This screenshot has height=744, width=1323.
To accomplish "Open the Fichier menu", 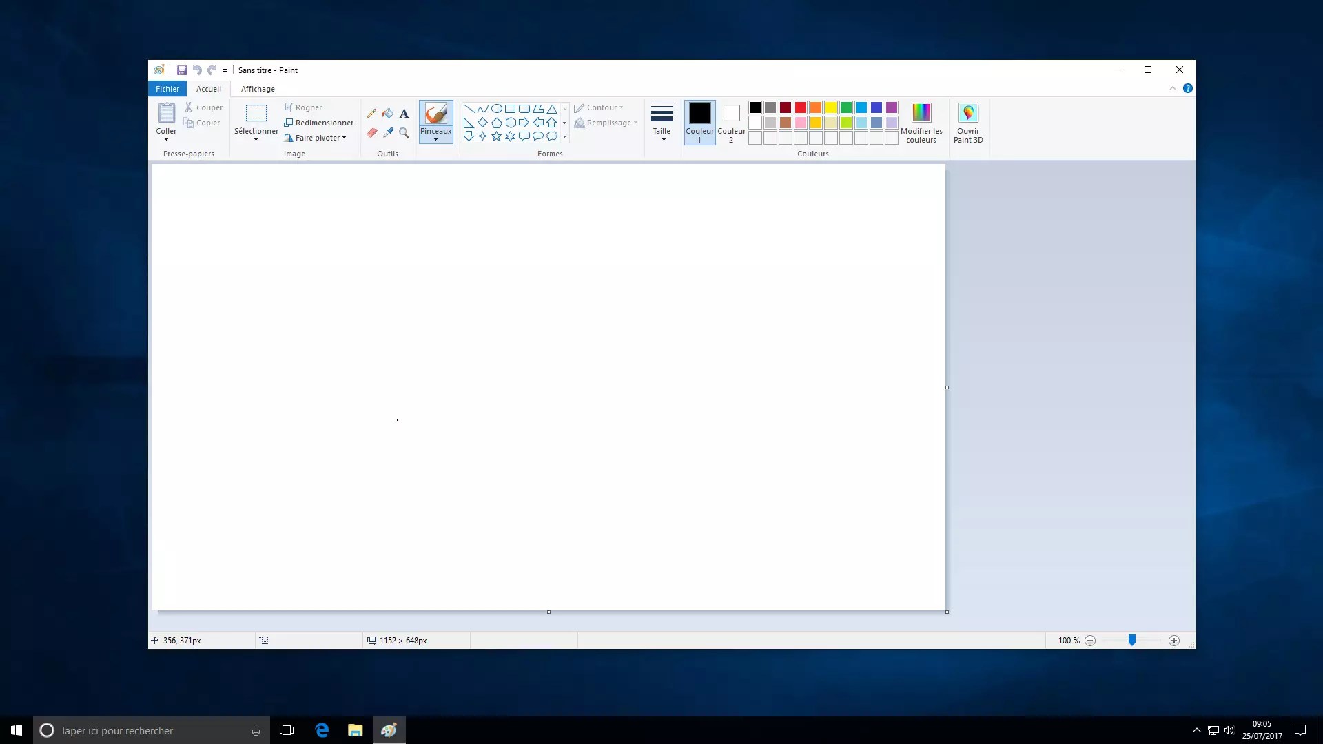I will click(167, 89).
